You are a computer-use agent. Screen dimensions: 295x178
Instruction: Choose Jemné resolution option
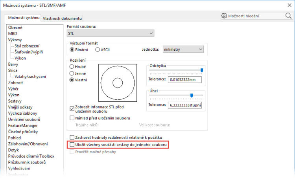pyautogui.click(x=72, y=73)
